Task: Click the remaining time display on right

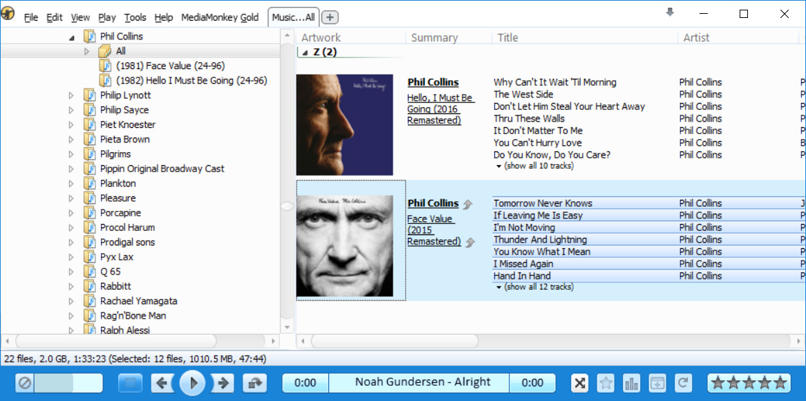Action: click(532, 383)
